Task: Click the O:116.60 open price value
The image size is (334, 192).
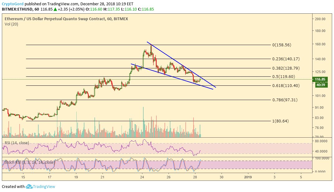Action: pyautogui.click(x=94, y=9)
